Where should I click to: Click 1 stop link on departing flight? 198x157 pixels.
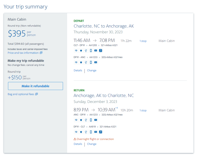(143, 41)
